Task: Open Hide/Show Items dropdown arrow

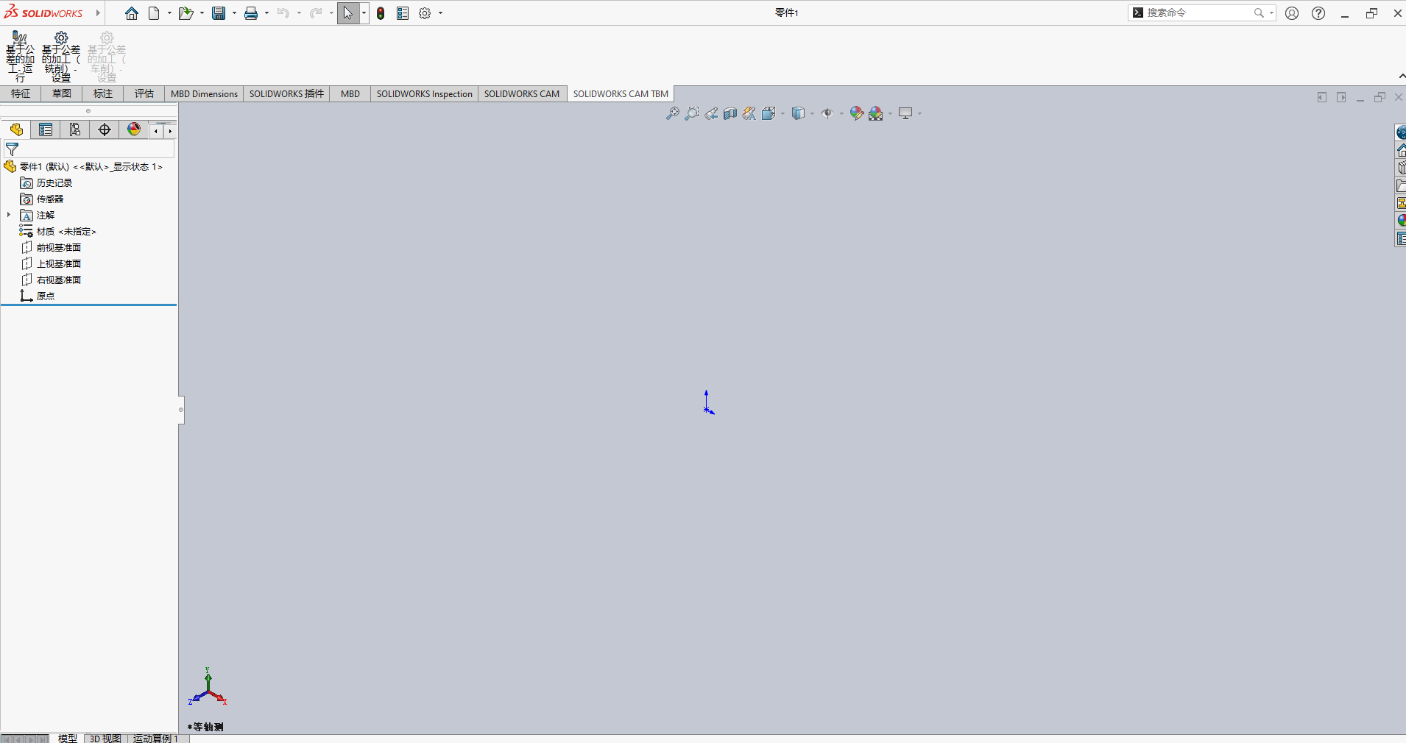Action: click(x=841, y=113)
